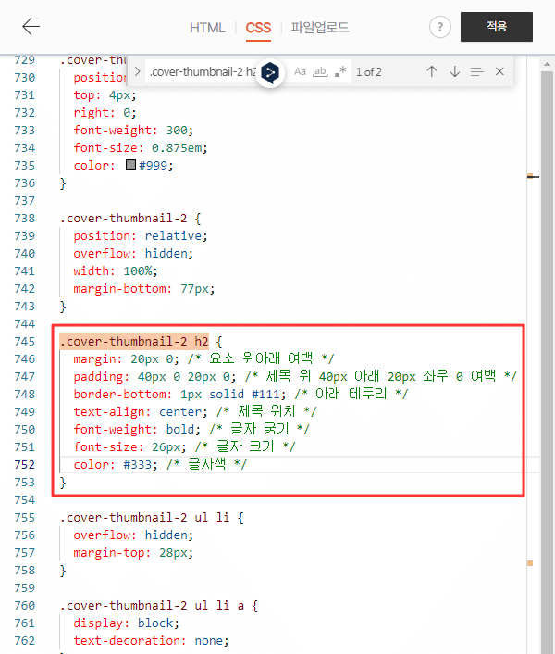Click the '/* 제목 위치 */' comment
The height and width of the screenshot is (654, 555).
pyautogui.click(x=266, y=411)
